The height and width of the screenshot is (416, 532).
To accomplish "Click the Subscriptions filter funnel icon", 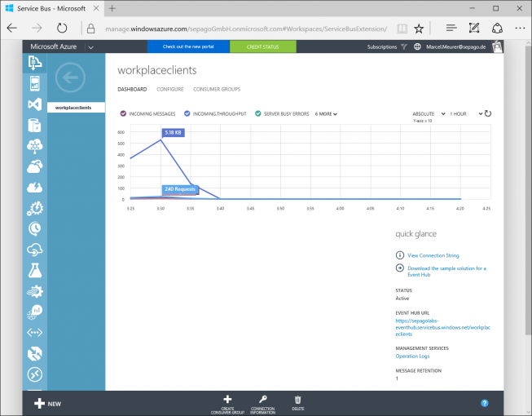I will click(x=404, y=46).
